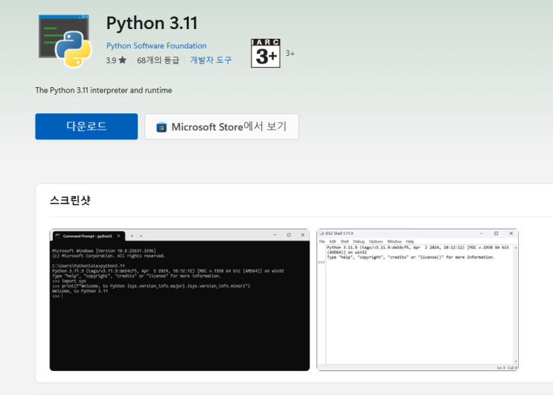Click the IARC 3+ age rating badge

click(265, 53)
